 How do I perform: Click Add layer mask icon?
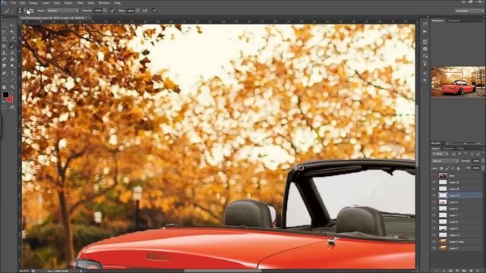(x=450, y=271)
